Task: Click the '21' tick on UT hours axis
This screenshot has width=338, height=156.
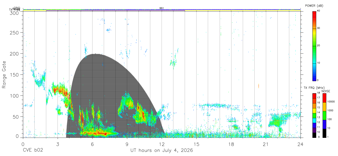Action: 266,144
